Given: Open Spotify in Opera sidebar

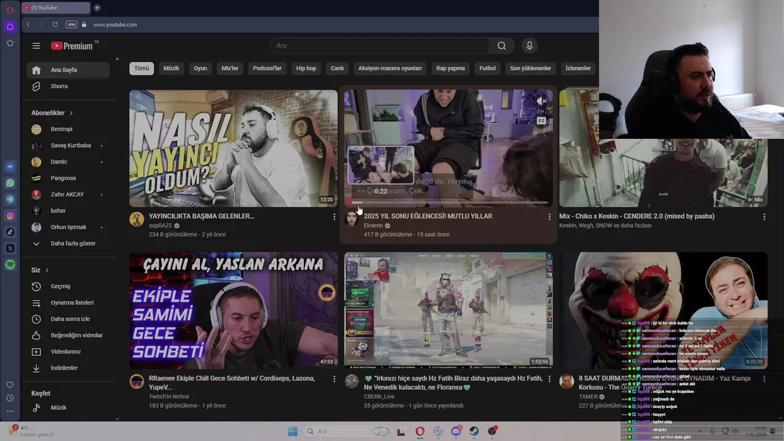Looking at the screenshot, I should [x=10, y=265].
